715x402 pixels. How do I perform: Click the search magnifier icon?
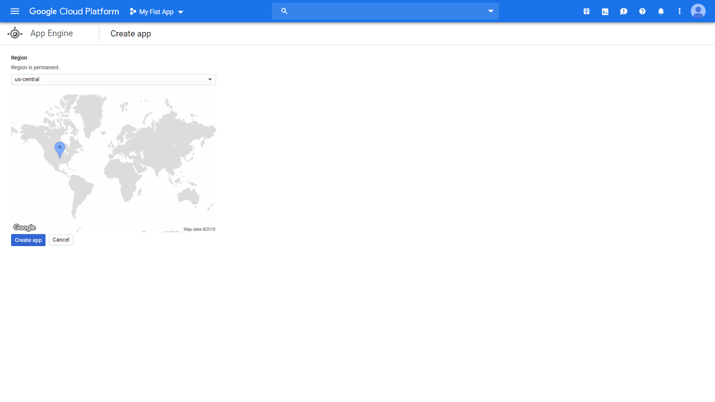click(x=284, y=11)
